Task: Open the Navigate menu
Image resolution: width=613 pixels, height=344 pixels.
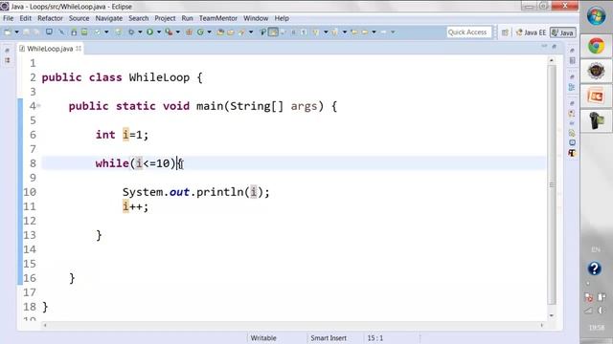Action: click(108, 18)
